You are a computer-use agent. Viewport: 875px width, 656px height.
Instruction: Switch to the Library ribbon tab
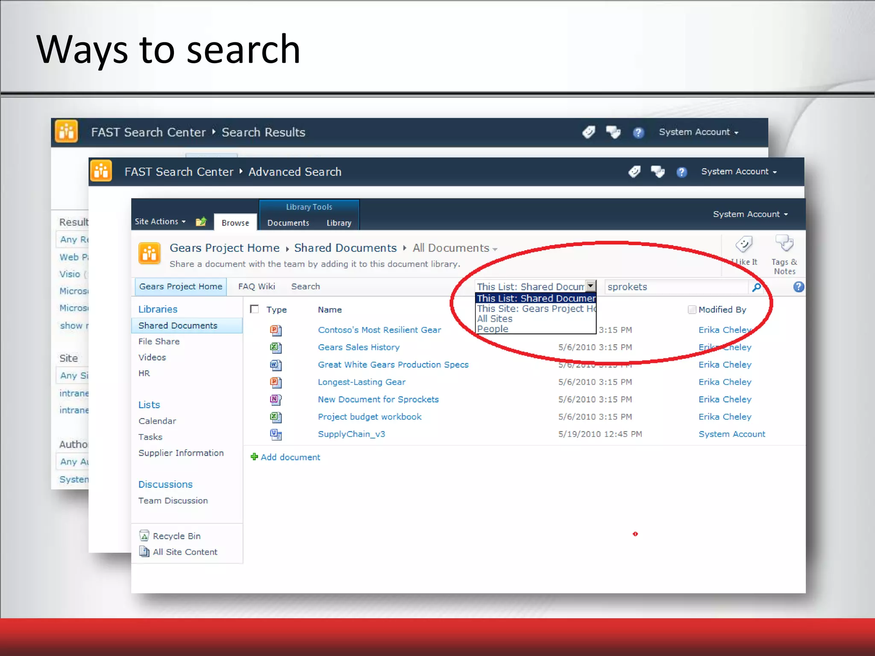[339, 223]
